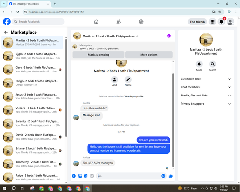Send a thumbs-up like
The image size is (240, 192).
point(171,176)
